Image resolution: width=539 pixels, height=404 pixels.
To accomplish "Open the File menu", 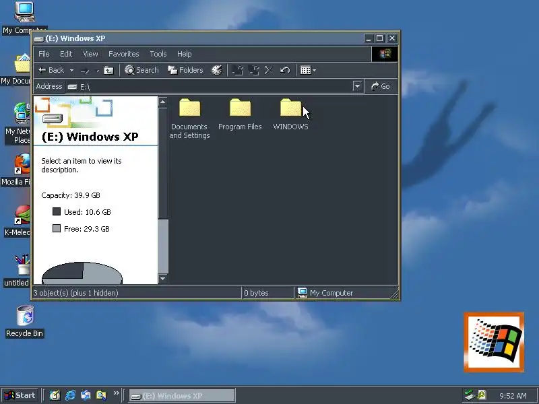I will 44,54.
